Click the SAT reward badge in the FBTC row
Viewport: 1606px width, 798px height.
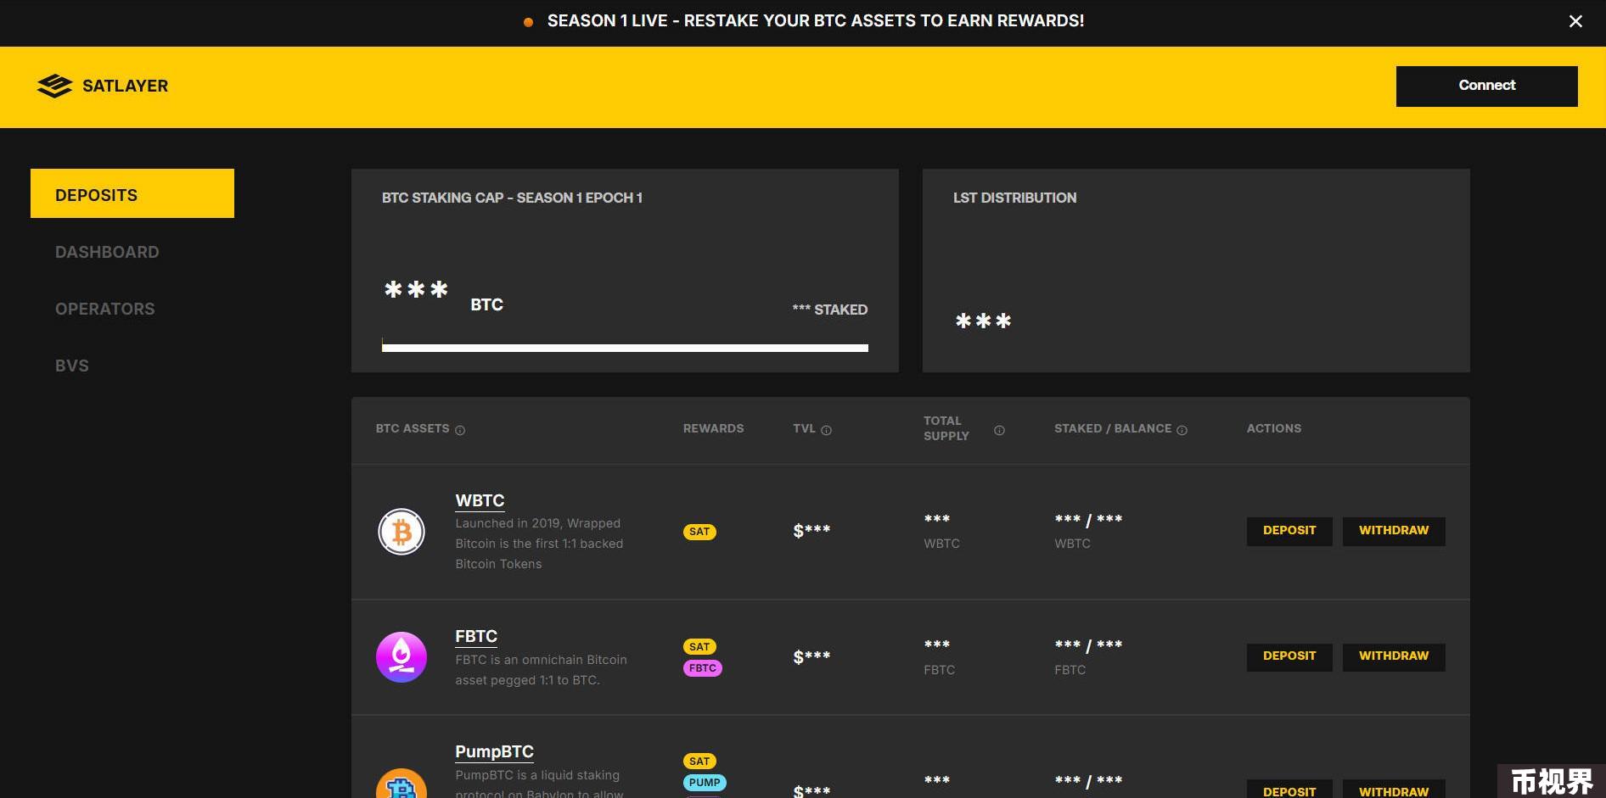tap(699, 646)
